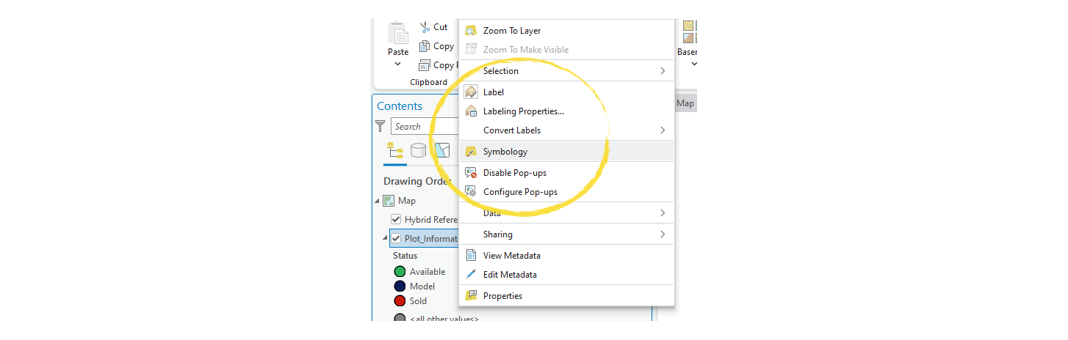Click the Copy icon in Clipboard

[x=425, y=46]
